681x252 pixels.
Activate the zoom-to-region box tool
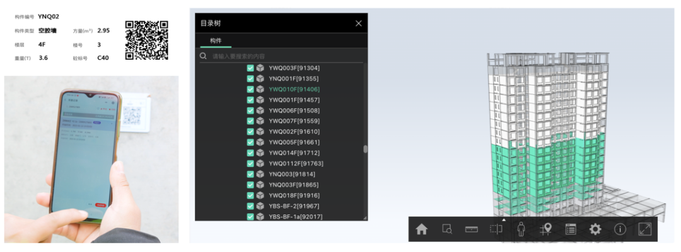pos(447,229)
